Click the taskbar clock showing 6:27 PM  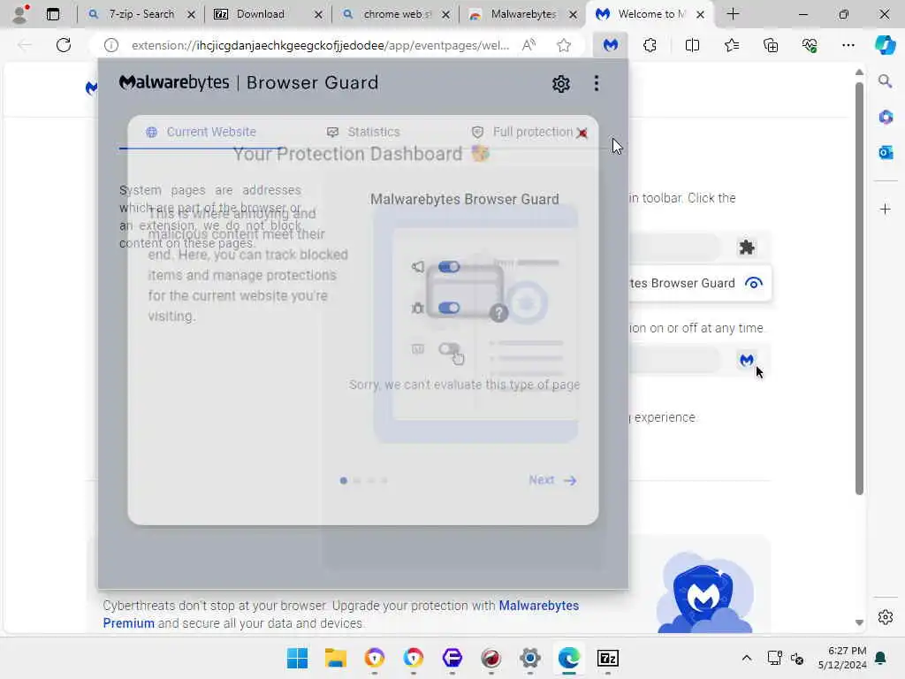(x=842, y=658)
